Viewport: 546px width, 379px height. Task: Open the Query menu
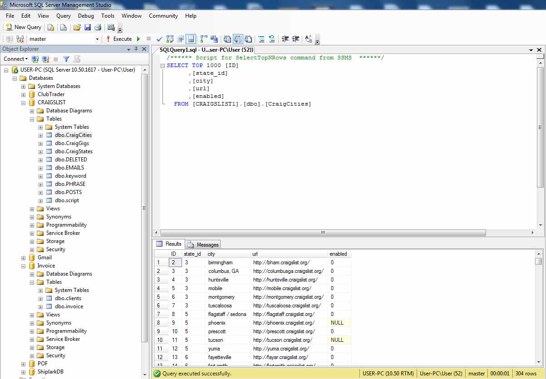pyautogui.click(x=64, y=16)
